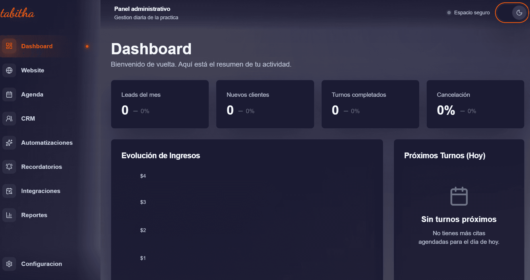Toggle the dark mode theme switch

pyautogui.click(x=512, y=13)
